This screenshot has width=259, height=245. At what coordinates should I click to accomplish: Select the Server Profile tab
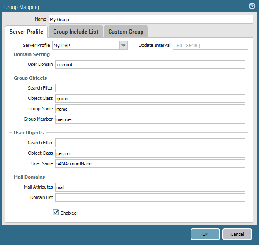[27, 32]
